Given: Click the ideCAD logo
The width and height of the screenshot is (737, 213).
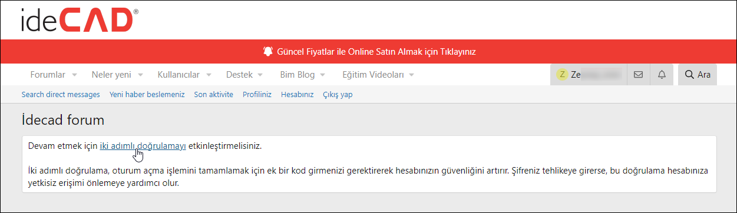Looking at the screenshot, I should [80, 21].
